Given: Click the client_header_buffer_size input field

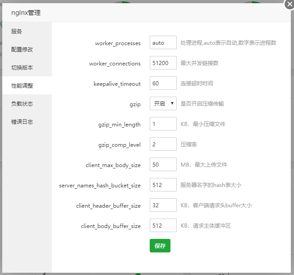Looking at the screenshot, I should (x=163, y=205).
